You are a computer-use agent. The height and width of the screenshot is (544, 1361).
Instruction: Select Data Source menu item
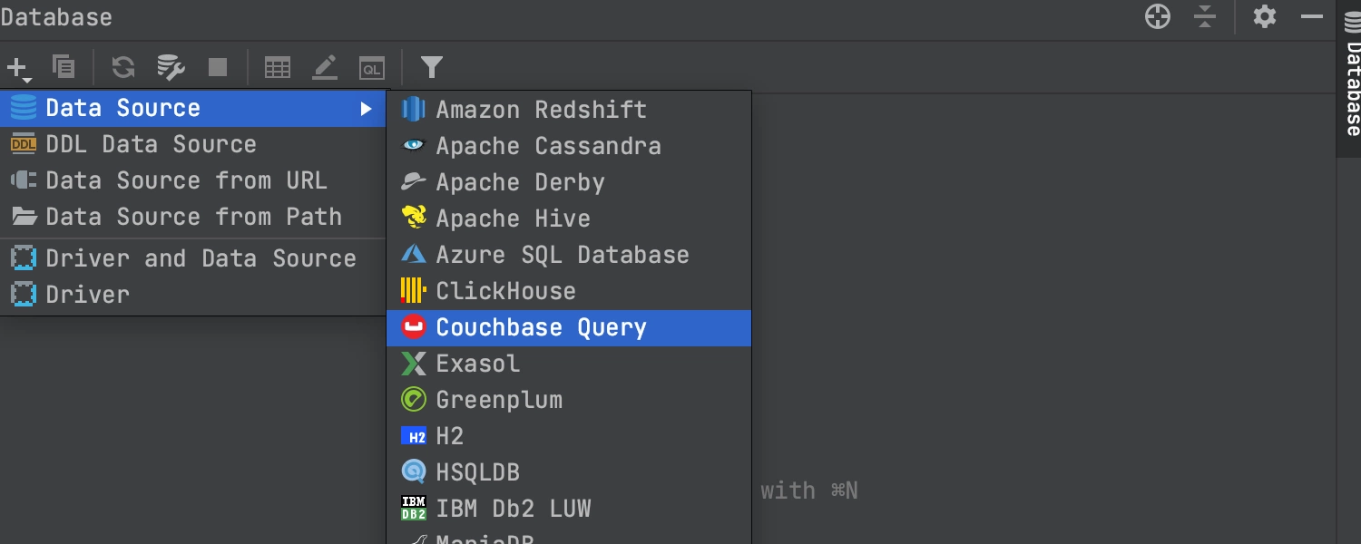pyautogui.click(x=193, y=109)
